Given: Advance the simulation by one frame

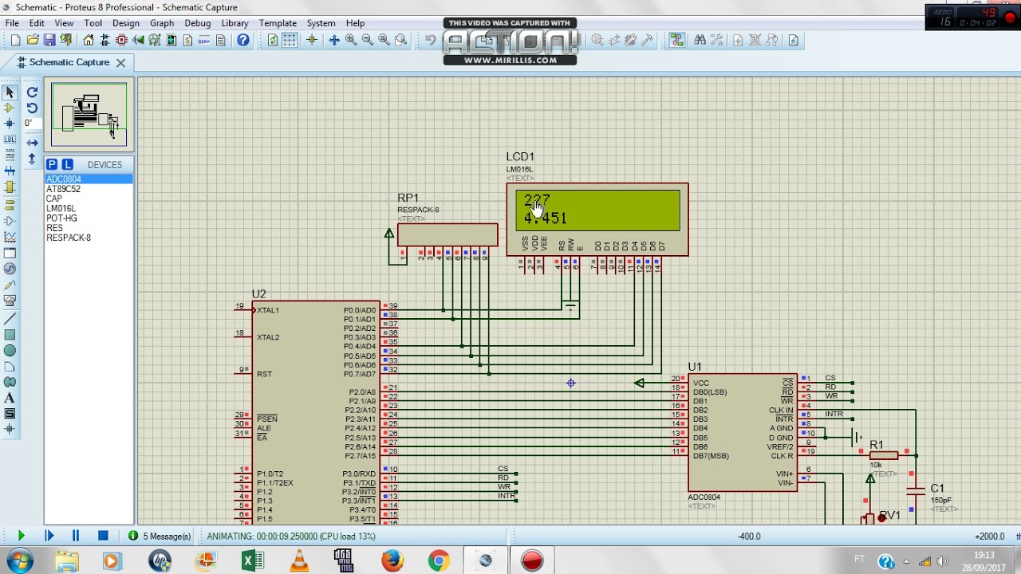Looking at the screenshot, I should tap(49, 536).
